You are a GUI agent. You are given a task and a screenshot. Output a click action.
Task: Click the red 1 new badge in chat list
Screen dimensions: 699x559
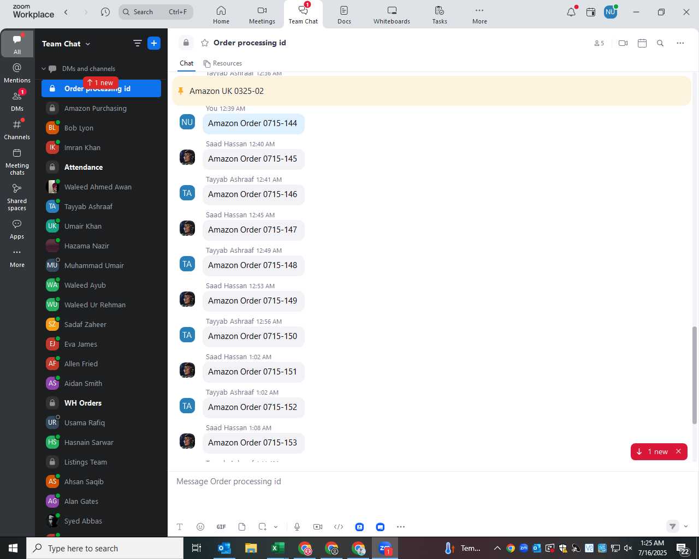101,83
